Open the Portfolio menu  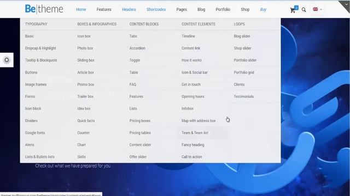(223, 10)
